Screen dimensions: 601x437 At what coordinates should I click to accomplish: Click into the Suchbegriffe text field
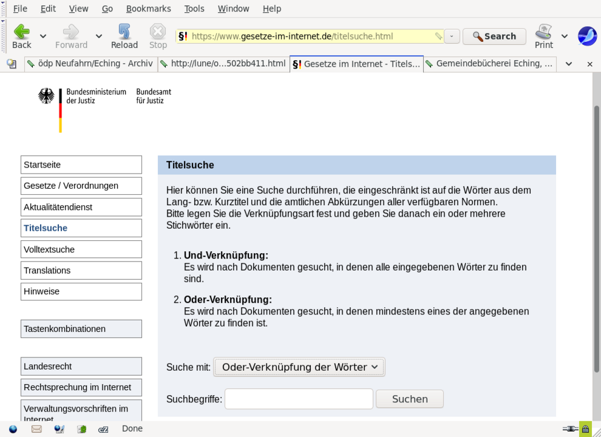click(299, 399)
